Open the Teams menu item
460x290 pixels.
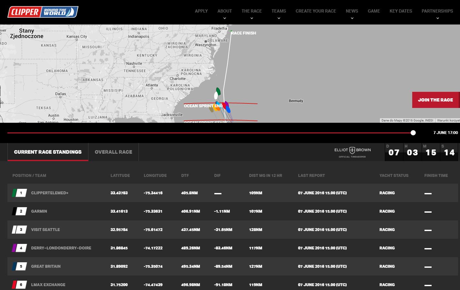[279, 11]
